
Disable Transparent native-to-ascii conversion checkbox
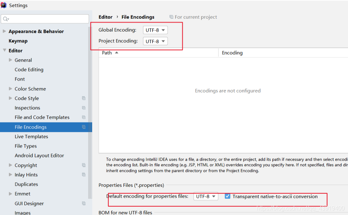pyautogui.click(x=227, y=196)
